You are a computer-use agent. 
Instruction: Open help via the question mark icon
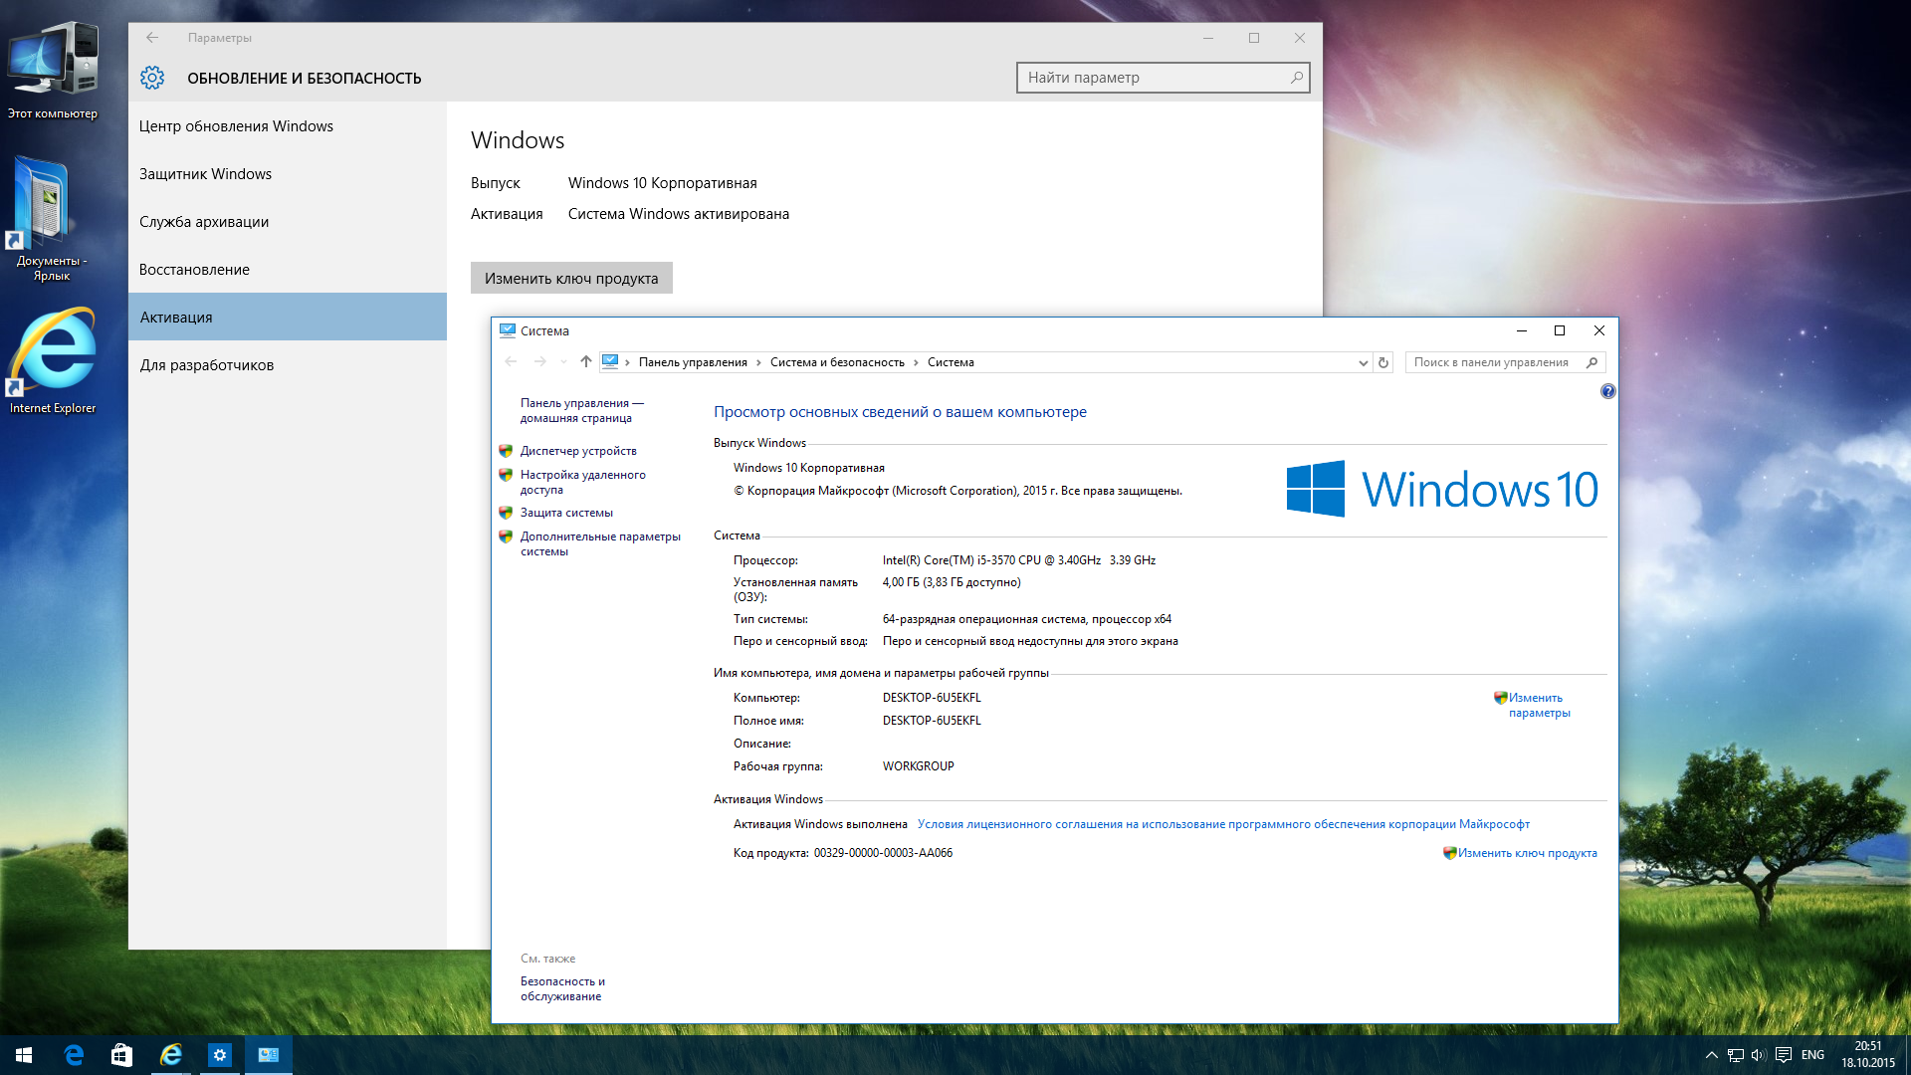1607,391
